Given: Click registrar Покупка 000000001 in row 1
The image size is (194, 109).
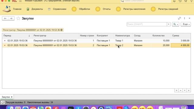Looking at the screenshot, I should point(55,41).
